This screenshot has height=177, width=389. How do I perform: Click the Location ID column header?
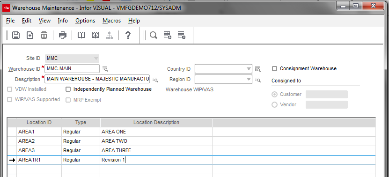(x=39, y=122)
